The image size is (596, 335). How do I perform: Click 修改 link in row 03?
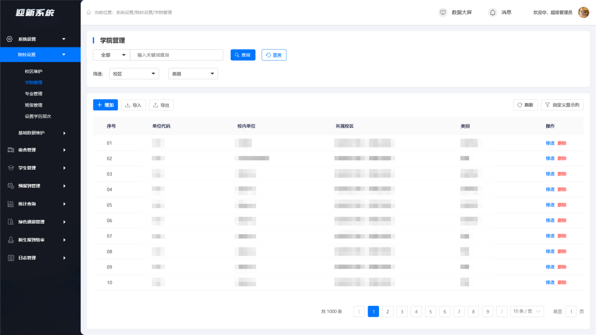click(x=550, y=174)
